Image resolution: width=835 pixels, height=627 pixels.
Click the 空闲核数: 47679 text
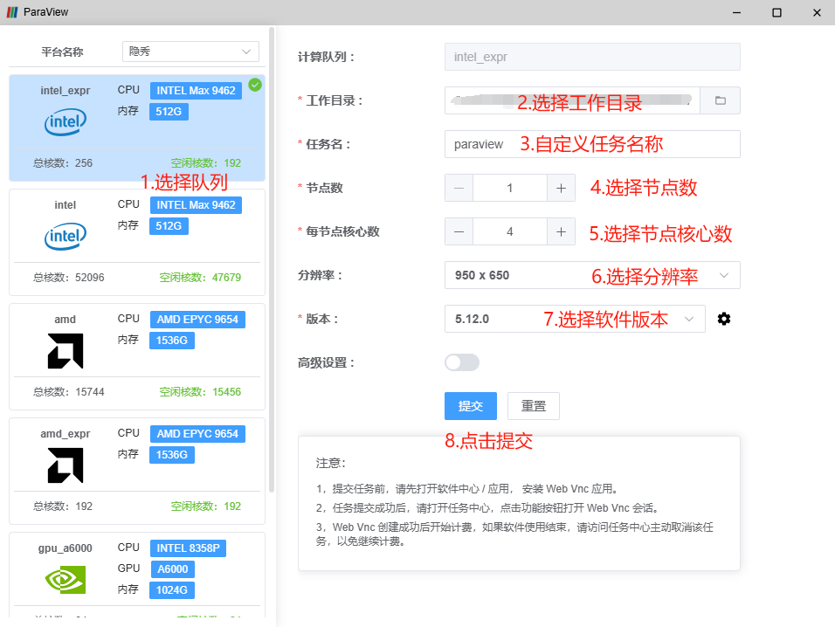point(200,278)
